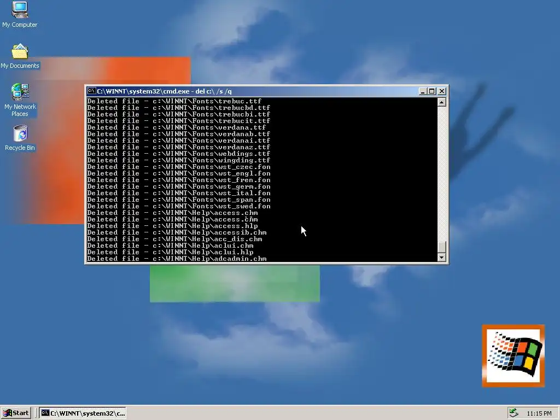Activate the cmd.exe taskbar button
Screen dimensions: 560x420
pyautogui.click(x=83, y=413)
